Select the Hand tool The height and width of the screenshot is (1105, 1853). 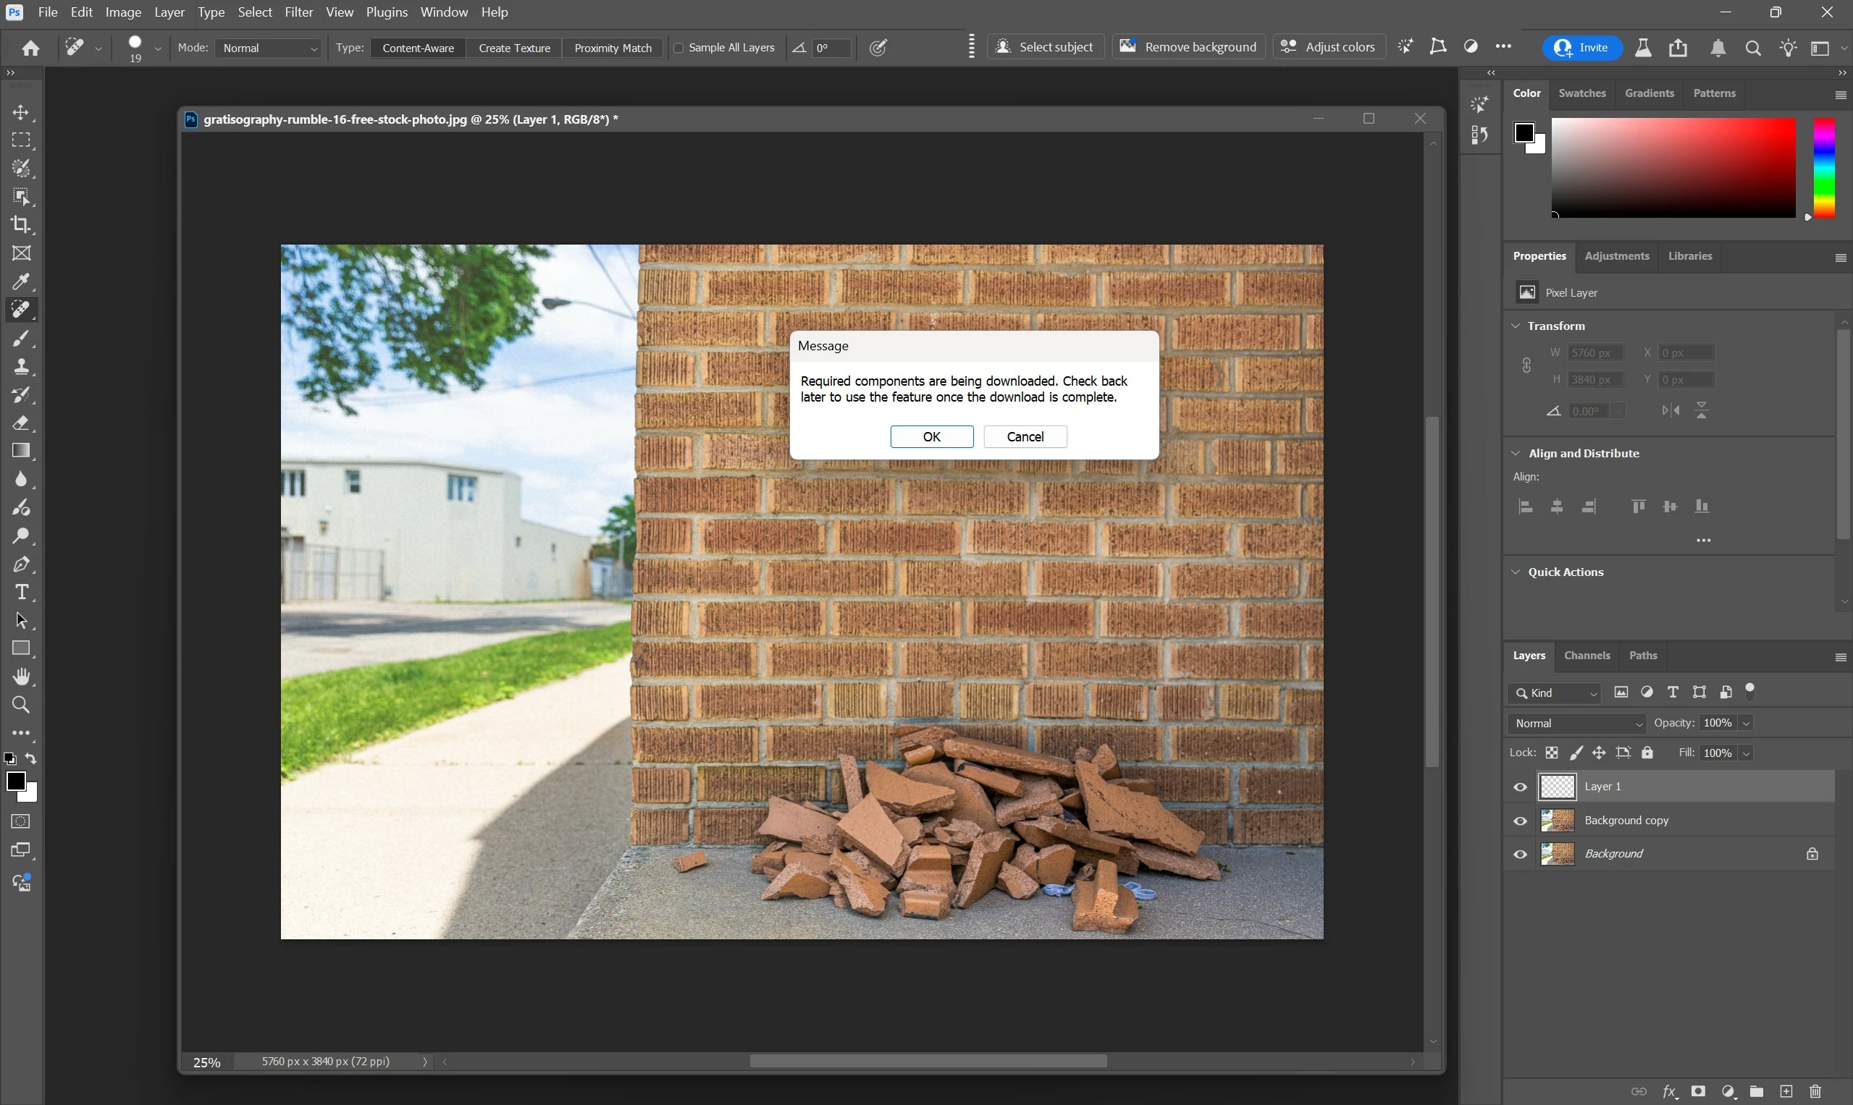21,677
